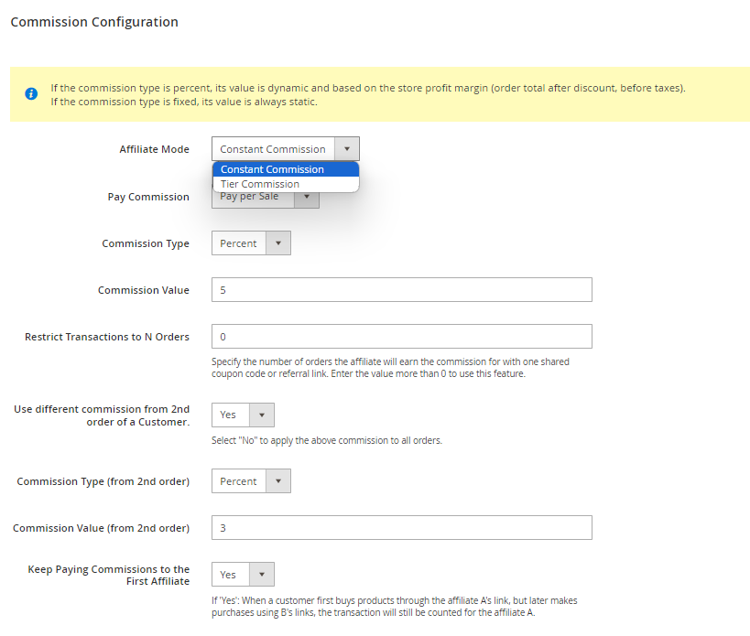Image resolution: width=750 pixels, height=636 pixels.
Task: Click the Affiliate Mode label
Action: tap(155, 149)
